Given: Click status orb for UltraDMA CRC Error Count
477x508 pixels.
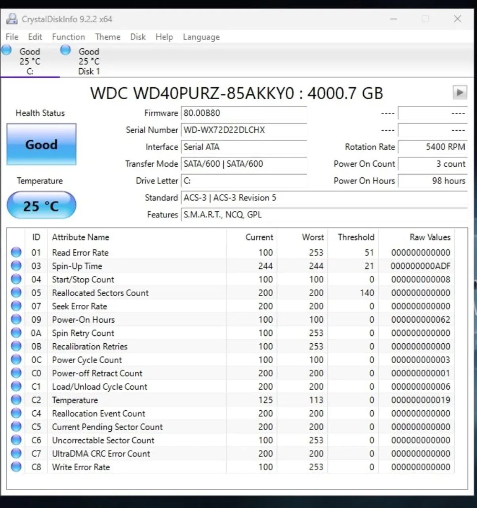Looking at the screenshot, I should [16, 453].
